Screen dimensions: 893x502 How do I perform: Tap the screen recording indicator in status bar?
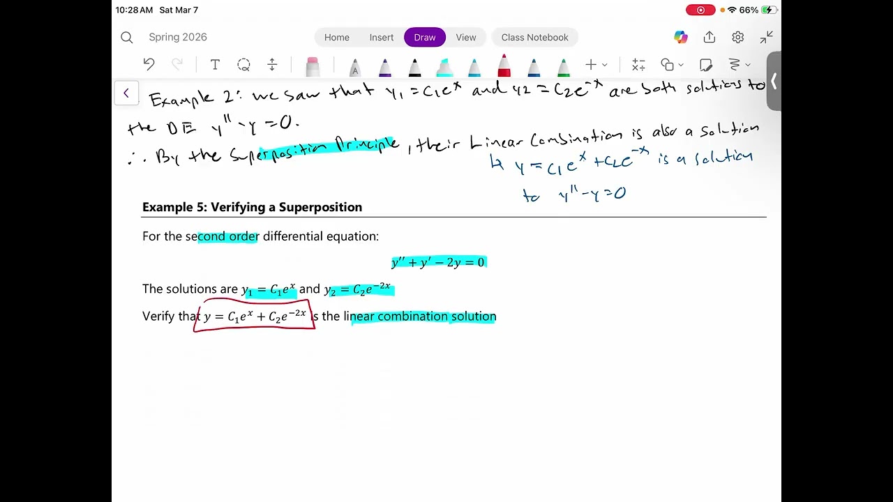(x=700, y=10)
